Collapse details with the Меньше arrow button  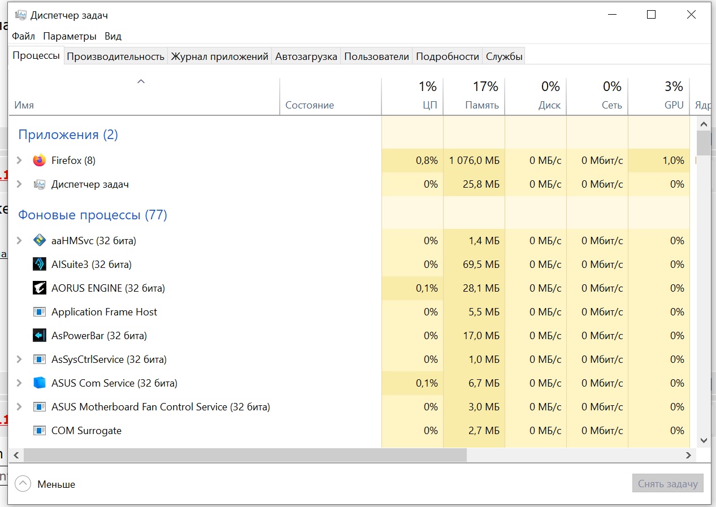pos(23,484)
